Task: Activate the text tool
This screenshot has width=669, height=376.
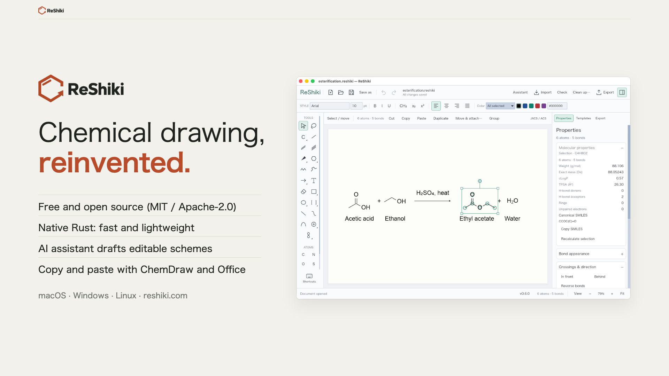Action: (x=314, y=181)
